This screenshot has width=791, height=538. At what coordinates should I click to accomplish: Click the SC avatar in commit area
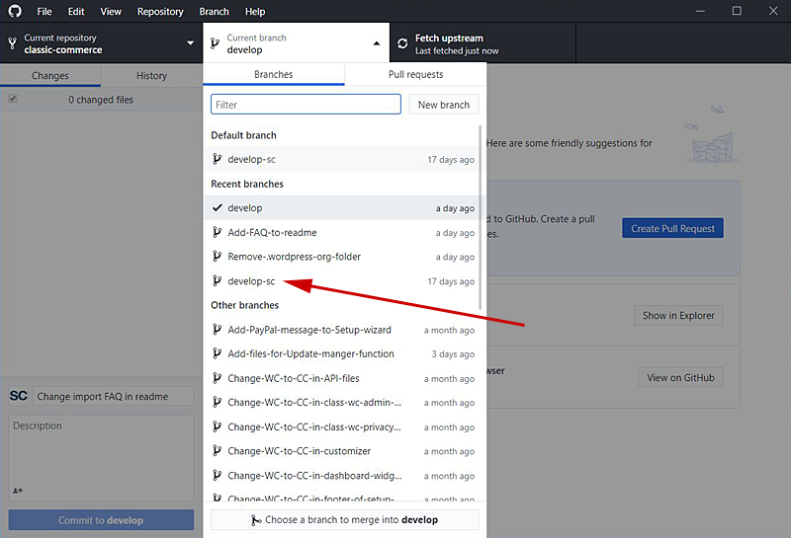(x=18, y=396)
